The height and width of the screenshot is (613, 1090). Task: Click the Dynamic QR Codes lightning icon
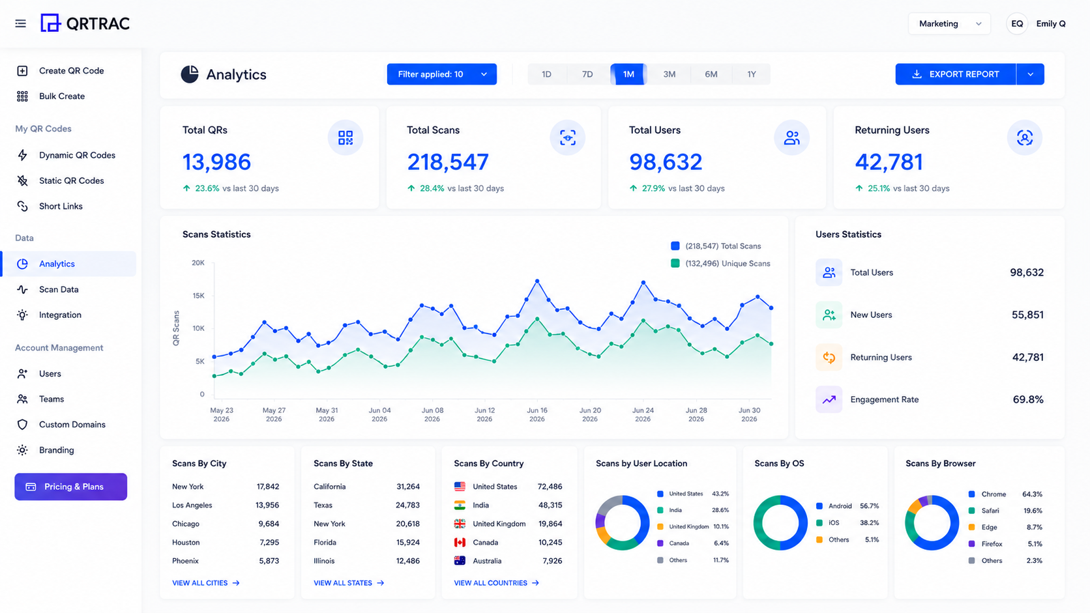pyautogui.click(x=22, y=155)
